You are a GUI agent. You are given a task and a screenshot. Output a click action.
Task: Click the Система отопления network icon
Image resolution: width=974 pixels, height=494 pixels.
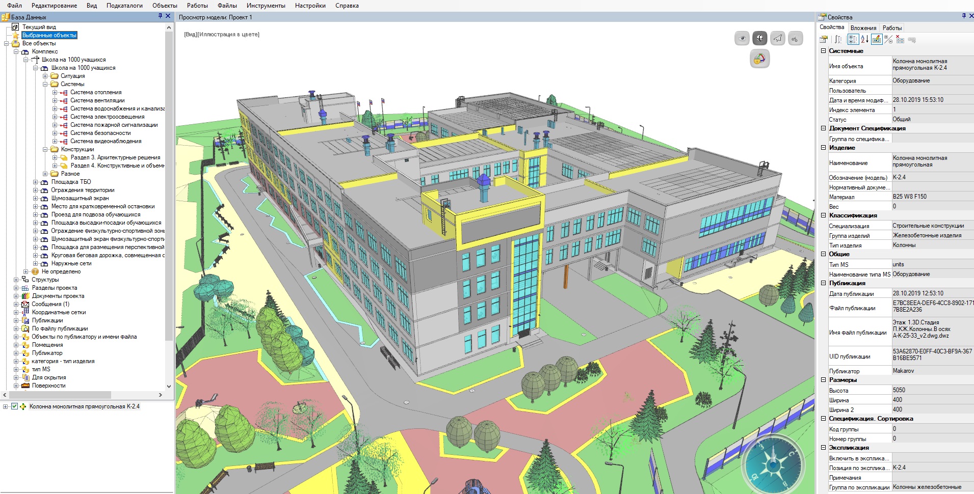64,93
